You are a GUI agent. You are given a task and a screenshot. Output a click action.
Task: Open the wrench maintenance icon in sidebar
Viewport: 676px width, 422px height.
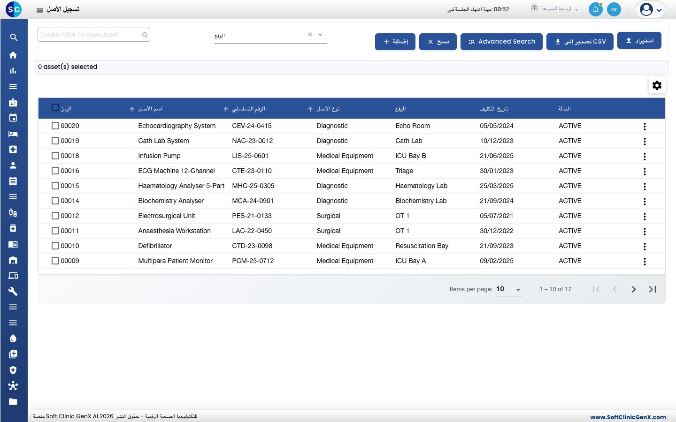(x=13, y=291)
